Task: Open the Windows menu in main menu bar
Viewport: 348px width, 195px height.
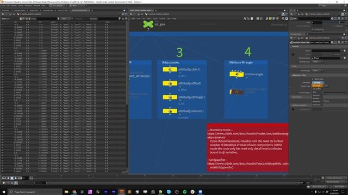Action: (x=28, y=5)
